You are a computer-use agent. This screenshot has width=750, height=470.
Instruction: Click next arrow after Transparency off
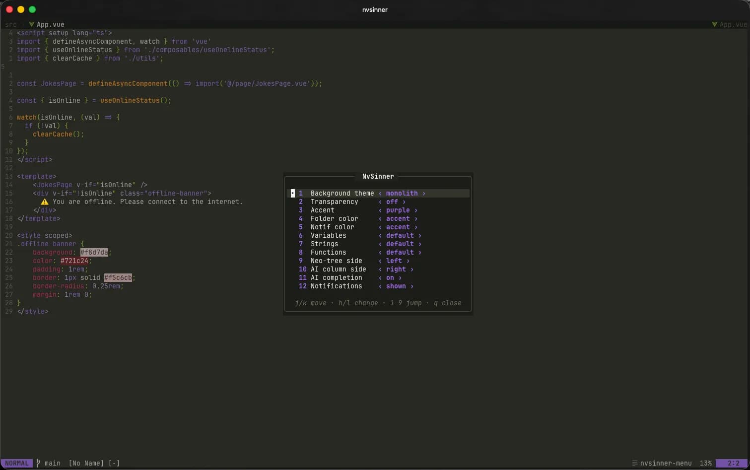coord(404,202)
